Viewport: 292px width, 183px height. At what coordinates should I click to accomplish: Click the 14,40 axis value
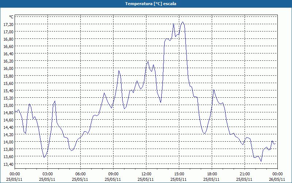point(8,127)
